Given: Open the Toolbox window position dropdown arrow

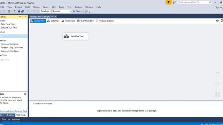Looking at the screenshot, I should tap(20, 17).
